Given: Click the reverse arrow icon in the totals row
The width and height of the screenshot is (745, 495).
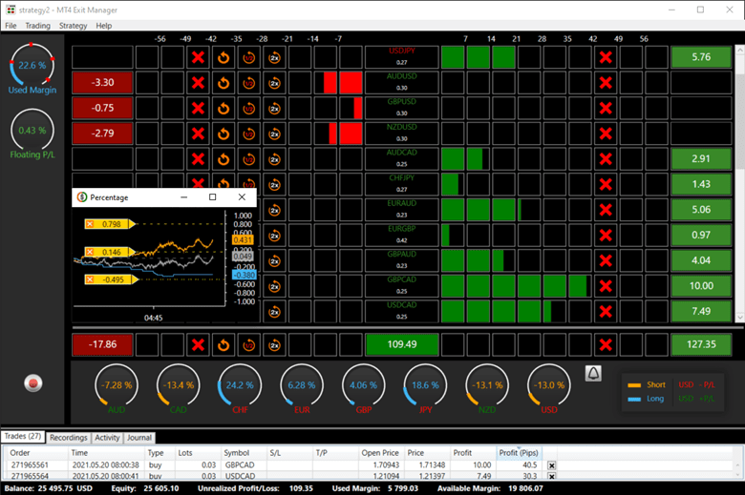Looking at the screenshot, I should 223,345.
